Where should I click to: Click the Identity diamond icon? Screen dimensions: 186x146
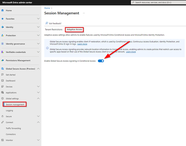point(3,27)
